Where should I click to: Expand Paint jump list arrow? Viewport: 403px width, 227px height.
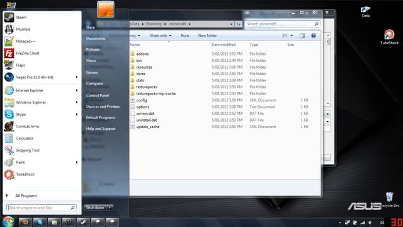77,162
